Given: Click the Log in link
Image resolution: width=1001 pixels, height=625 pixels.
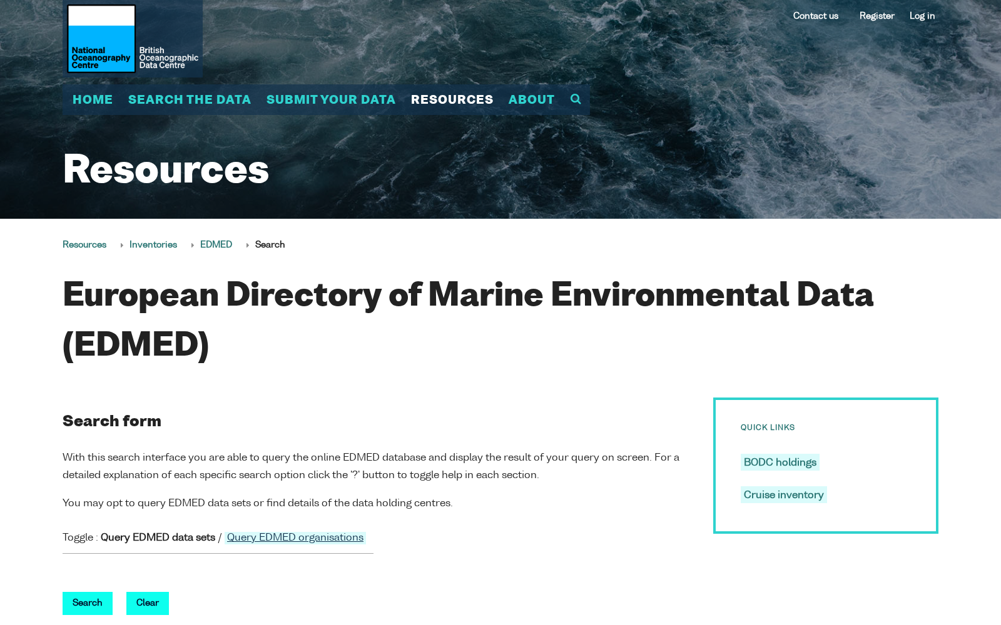Looking at the screenshot, I should point(922,16).
